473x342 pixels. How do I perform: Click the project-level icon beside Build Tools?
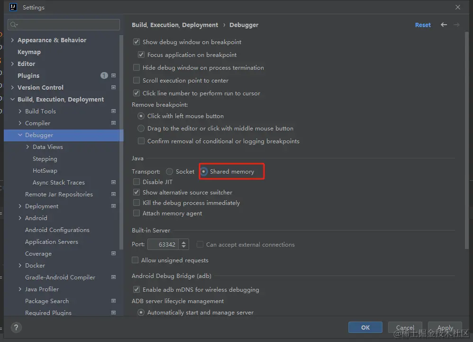coord(113,111)
